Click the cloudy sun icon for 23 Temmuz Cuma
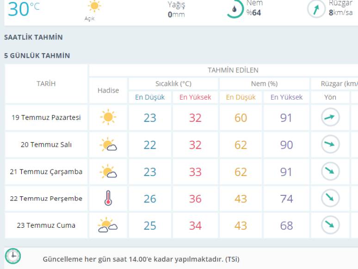 pyautogui.click(x=107, y=225)
